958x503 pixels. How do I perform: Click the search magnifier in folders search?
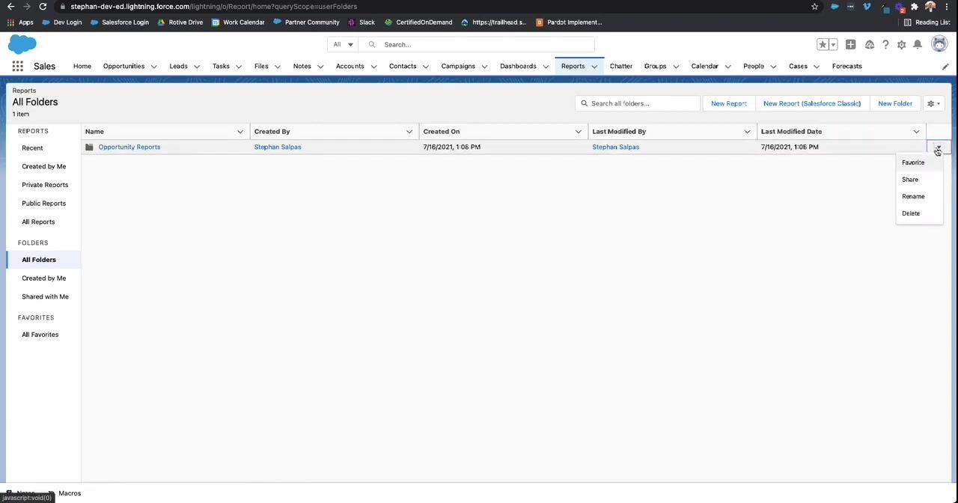(x=585, y=103)
